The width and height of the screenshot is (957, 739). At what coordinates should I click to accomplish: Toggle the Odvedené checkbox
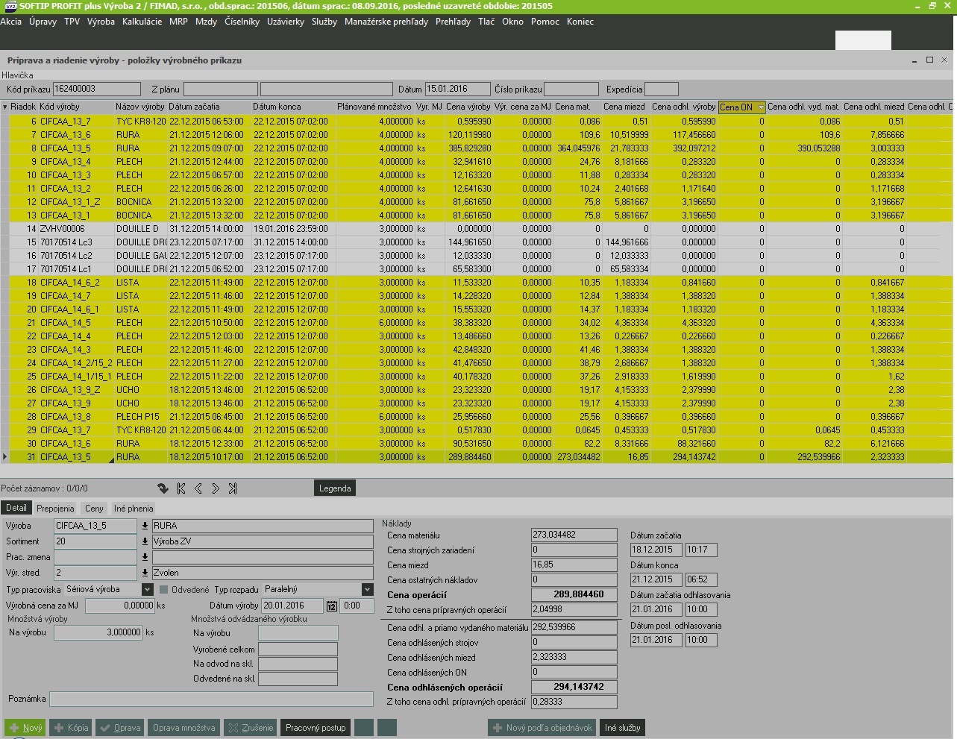(164, 590)
